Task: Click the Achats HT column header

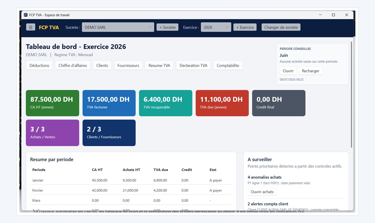Action: tap(131, 170)
